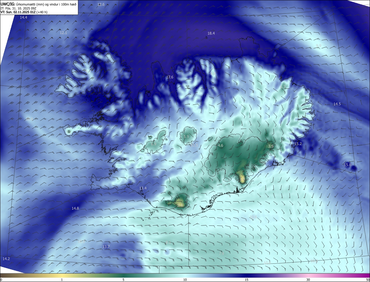
Task: Click the 17.6 value label
Action: [170, 77]
